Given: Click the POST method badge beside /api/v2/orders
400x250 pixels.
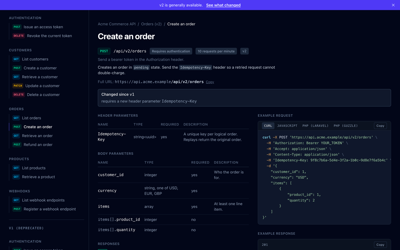Looking at the screenshot, I should pos(104,51).
